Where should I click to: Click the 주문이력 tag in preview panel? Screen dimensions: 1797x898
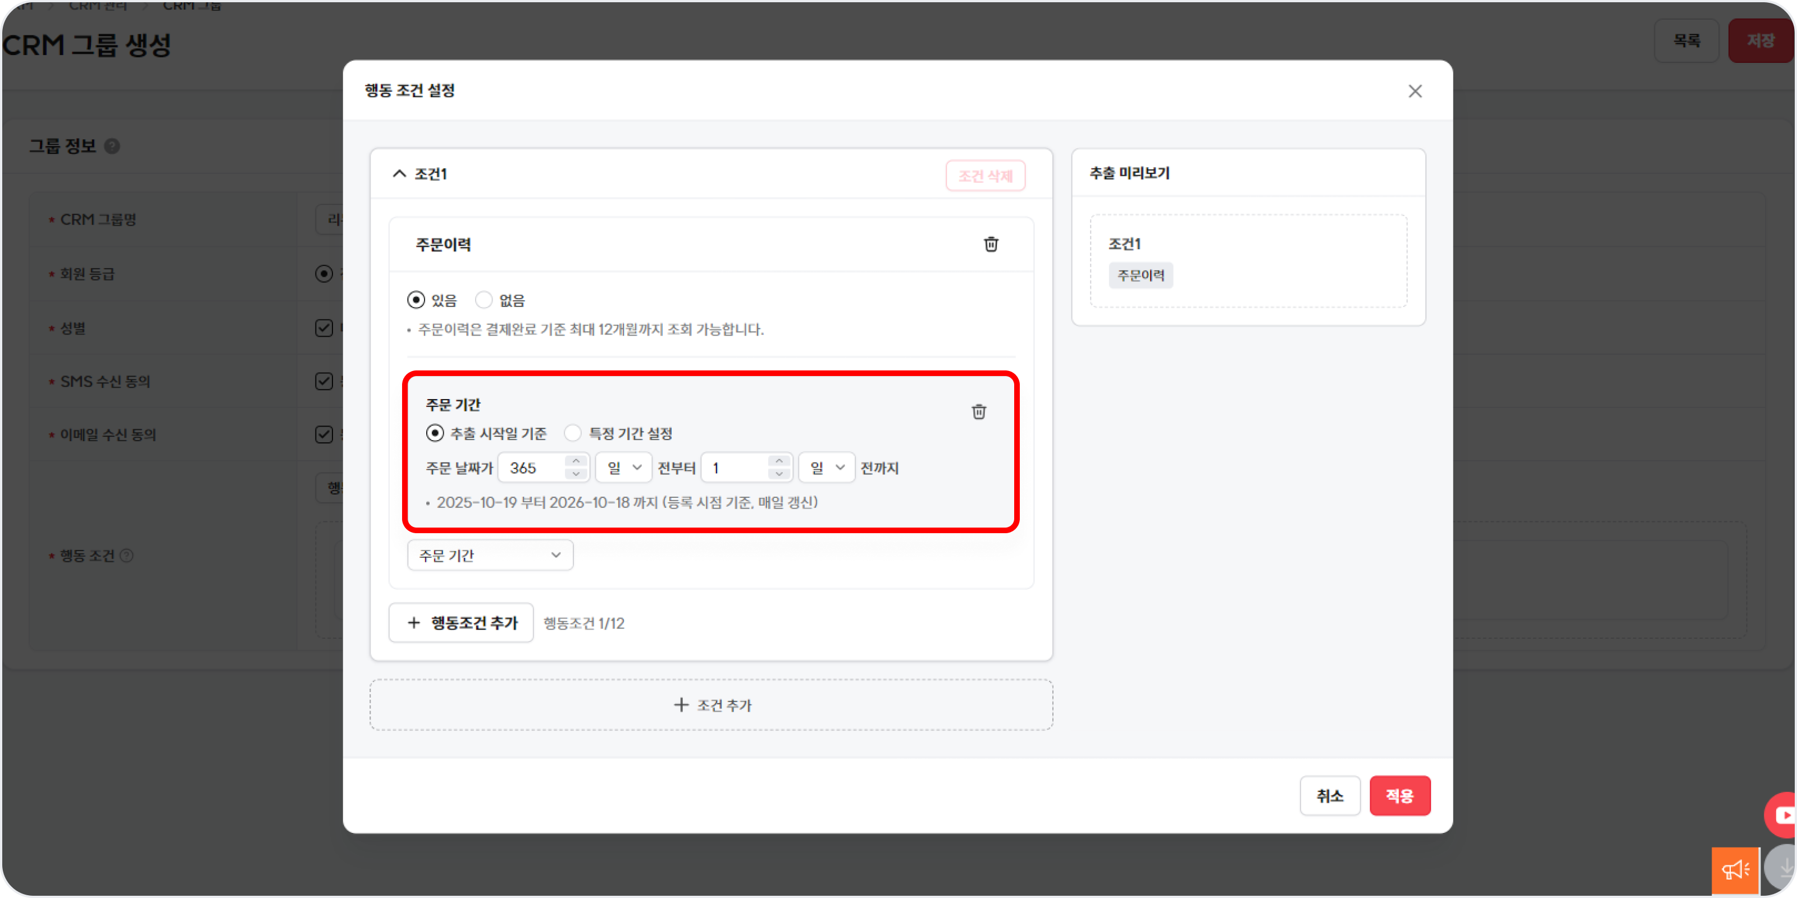[1141, 276]
